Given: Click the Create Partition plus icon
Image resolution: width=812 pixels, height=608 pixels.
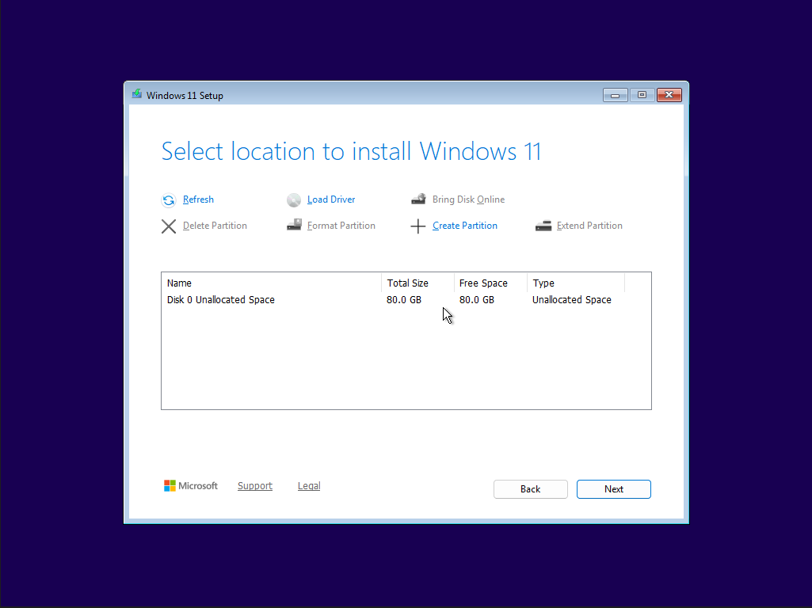Looking at the screenshot, I should [x=418, y=226].
